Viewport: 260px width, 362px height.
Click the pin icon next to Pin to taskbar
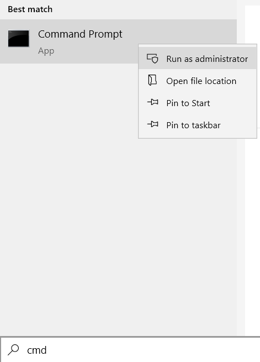coord(153,124)
